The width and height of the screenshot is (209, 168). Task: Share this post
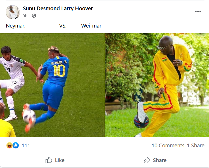pos(155,160)
